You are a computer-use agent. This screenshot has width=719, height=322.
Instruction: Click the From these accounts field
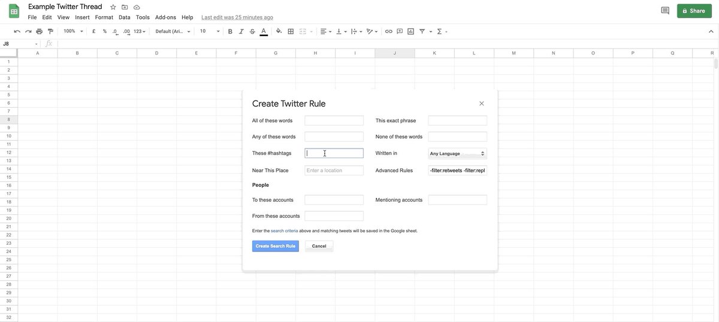pyautogui.click(x=334, y=216)
